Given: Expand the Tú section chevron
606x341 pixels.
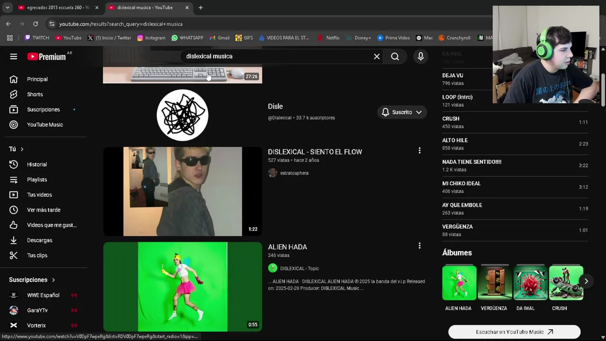Looking at the screenshot, I should (22, 149).
